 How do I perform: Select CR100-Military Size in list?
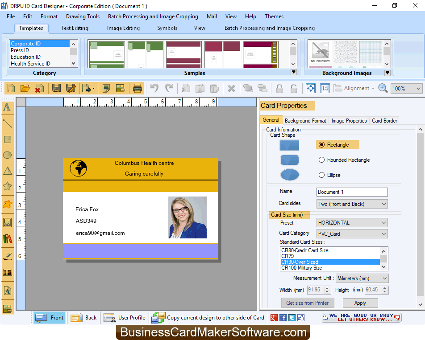[x=330, y=268]
